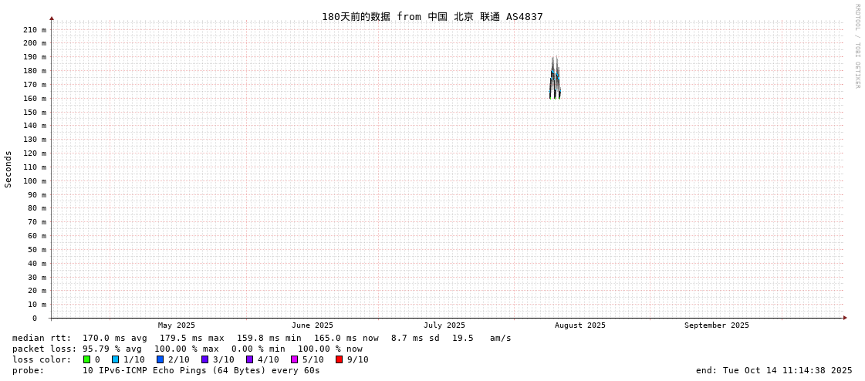Select the blue 2/10 loss swatch
This screenshot has width=865, height=381.
pyautogui.click(x=160, y=359)
